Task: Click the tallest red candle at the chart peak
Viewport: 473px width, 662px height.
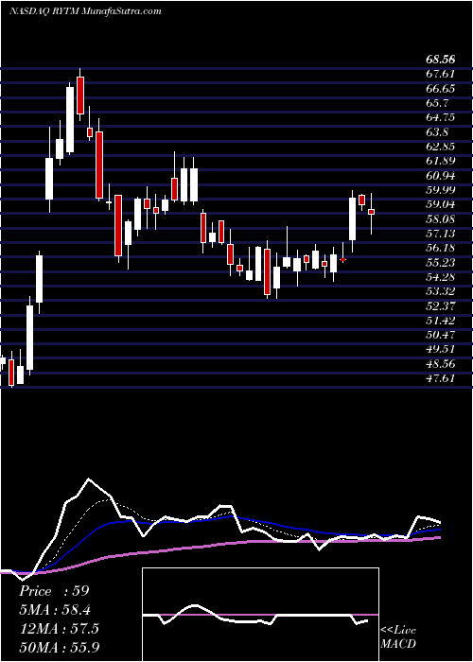Action: coord(79,95)
